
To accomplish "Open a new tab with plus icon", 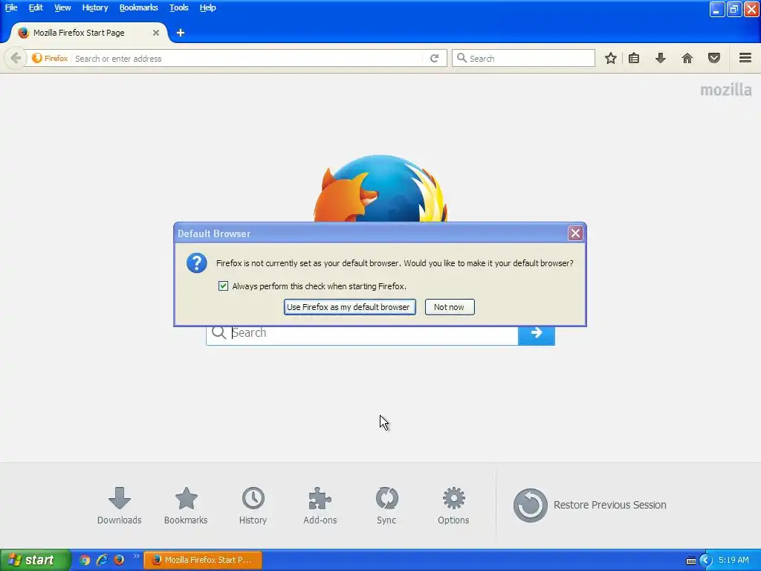I will pyautogui.click(x=181, y=33).
